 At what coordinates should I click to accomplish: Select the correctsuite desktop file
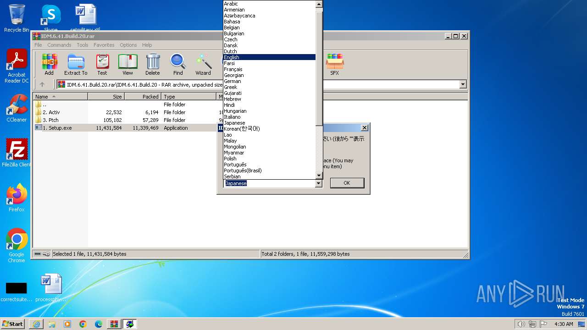click(x=17, y=291)
